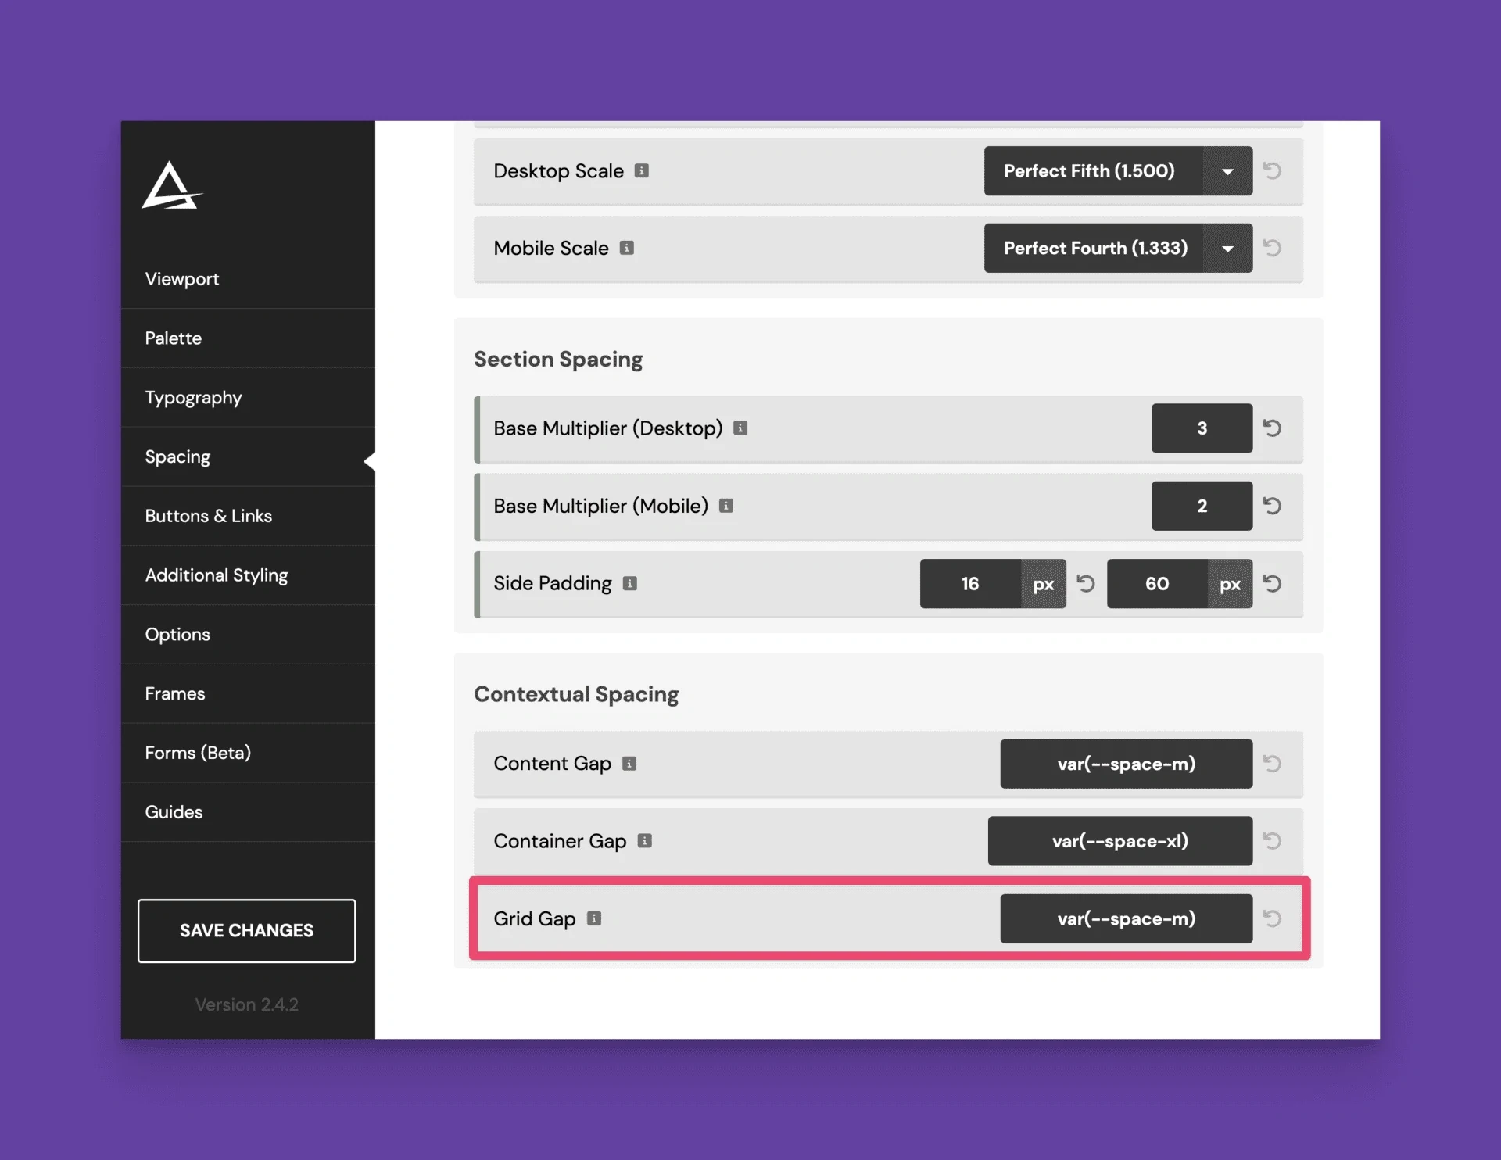Click the Base Multiplier (Desktop) input
Screen dimensions: 1501x1160
[x=1202, y=428]
